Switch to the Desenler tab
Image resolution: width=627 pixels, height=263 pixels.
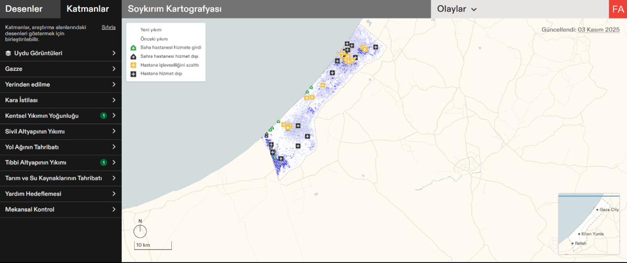pyautogui.click(x=24, y=9)
